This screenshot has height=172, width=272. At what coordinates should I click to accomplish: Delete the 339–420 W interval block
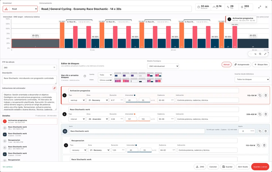click(x=265, y=114)
